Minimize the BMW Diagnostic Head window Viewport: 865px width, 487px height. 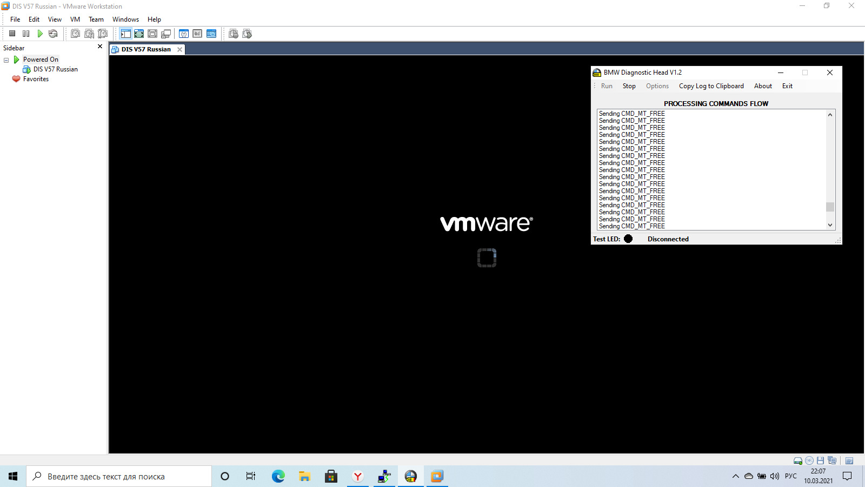(781, 73)
